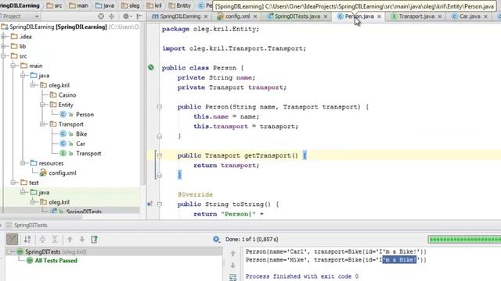Screen dimensions: 501x281
Task: Click the run gutter icon beside class Person
Action: click(x=151, y=68)
